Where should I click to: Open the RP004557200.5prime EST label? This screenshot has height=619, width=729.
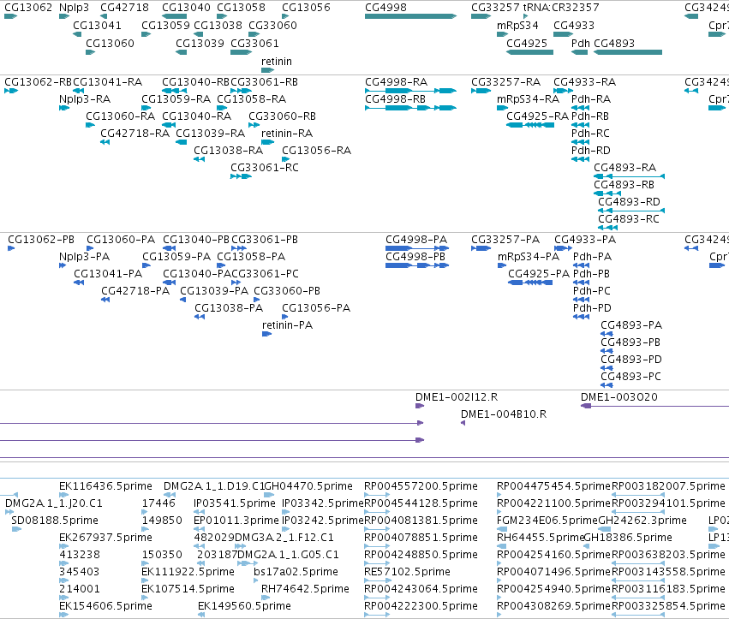click(x=421, y=486)
